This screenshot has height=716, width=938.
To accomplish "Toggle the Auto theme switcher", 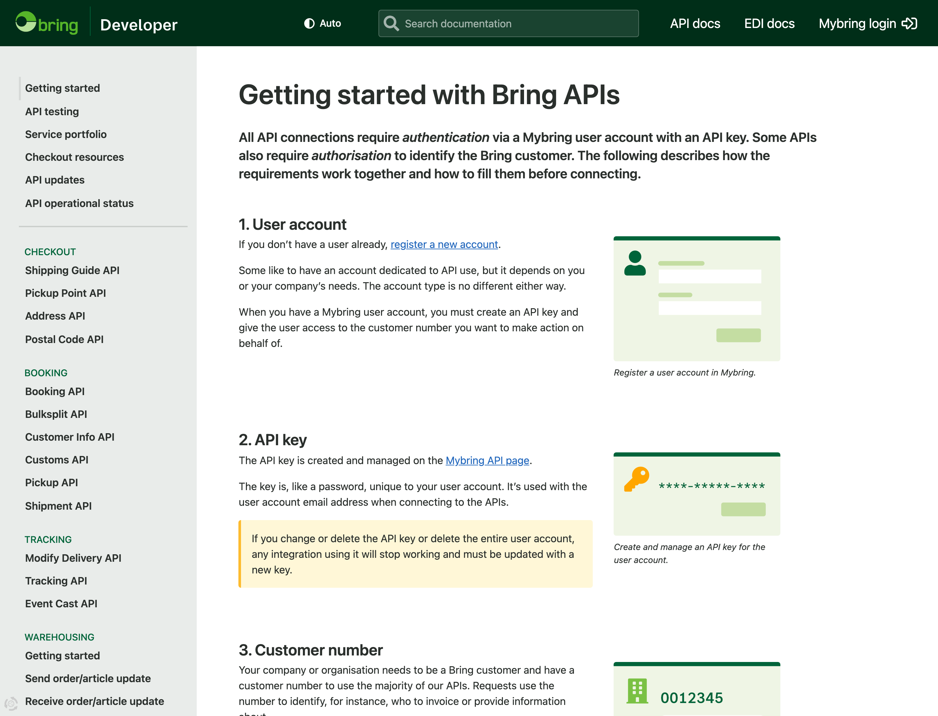I will click(322, 23).
